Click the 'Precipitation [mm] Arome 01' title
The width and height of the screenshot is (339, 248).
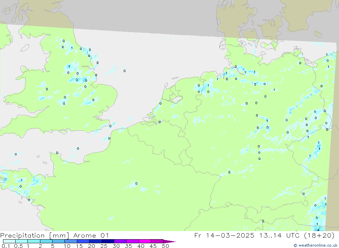[54, 235]
